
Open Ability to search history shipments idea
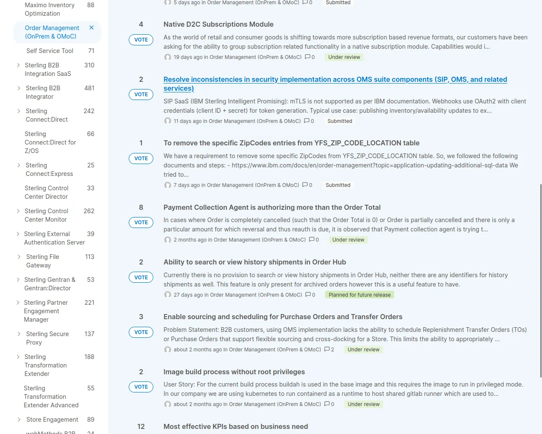(255, 262)
